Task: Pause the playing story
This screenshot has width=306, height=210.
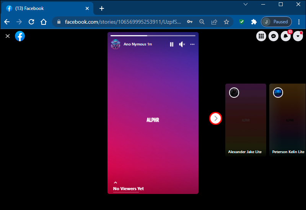Action: click(171, 44)
